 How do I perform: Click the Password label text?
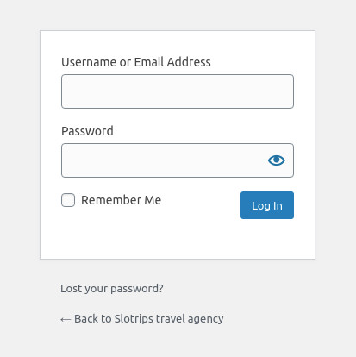pos(87,131)
